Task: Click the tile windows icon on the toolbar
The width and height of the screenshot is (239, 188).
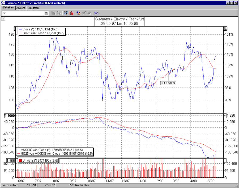Action: pos(96,13)
